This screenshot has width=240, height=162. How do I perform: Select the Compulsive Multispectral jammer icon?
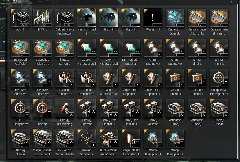[x=219, y=78]
